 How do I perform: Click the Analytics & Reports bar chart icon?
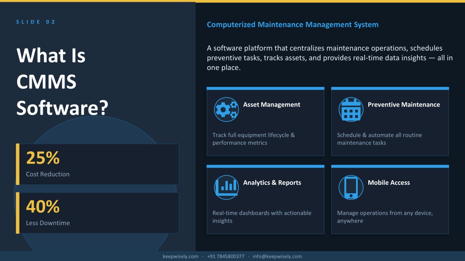coord(226,187)
